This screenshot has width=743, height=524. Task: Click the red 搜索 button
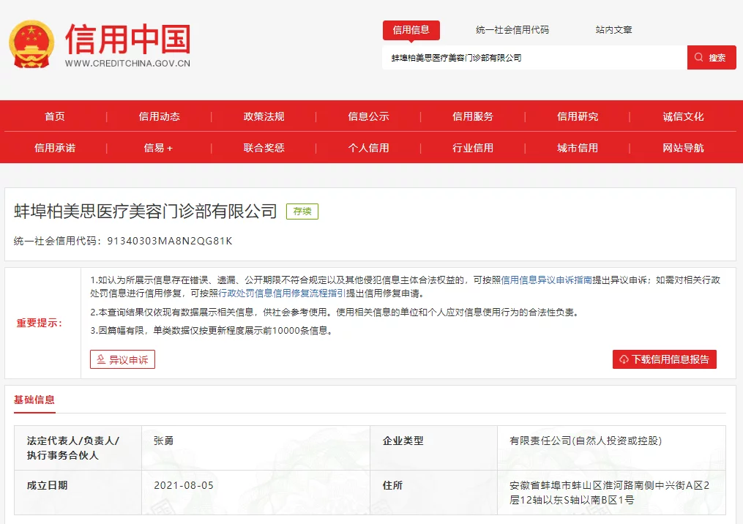(712, 57)
